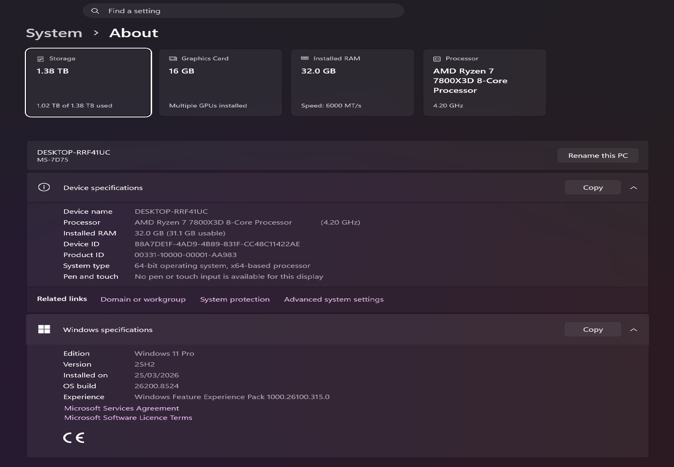Viewport: 674px width, 467px height.
Task: Click the Installed on date 25/03/2026
Action: (156, 375)
